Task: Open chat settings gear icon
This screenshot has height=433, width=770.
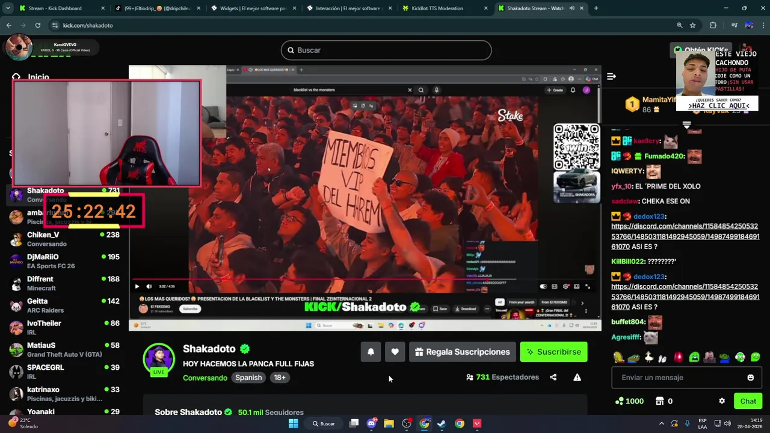Action: click(722, 401)
